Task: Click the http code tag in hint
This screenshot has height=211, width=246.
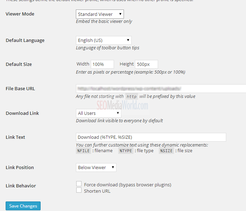Action: (132, 97)
